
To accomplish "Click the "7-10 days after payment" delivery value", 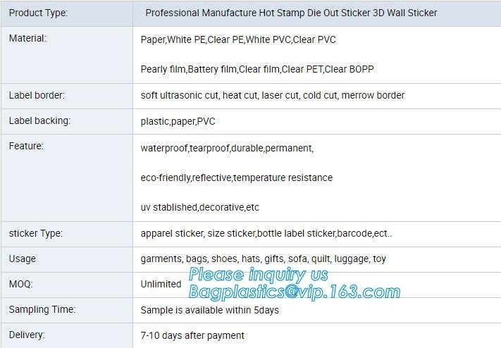I will (192, 335).
